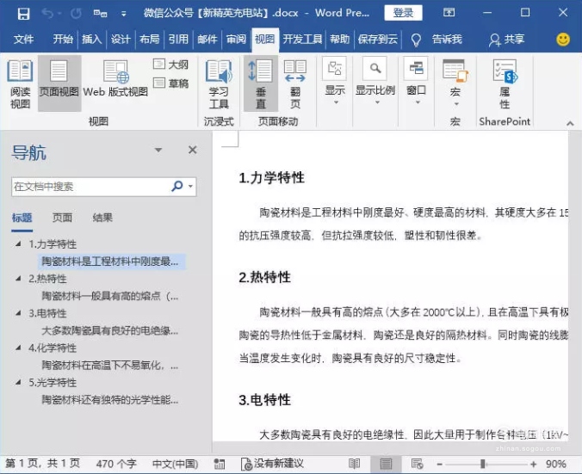Select web layout status bar icon
The height and width of the screenshot is (474, 582).
(x=417, y=464)
